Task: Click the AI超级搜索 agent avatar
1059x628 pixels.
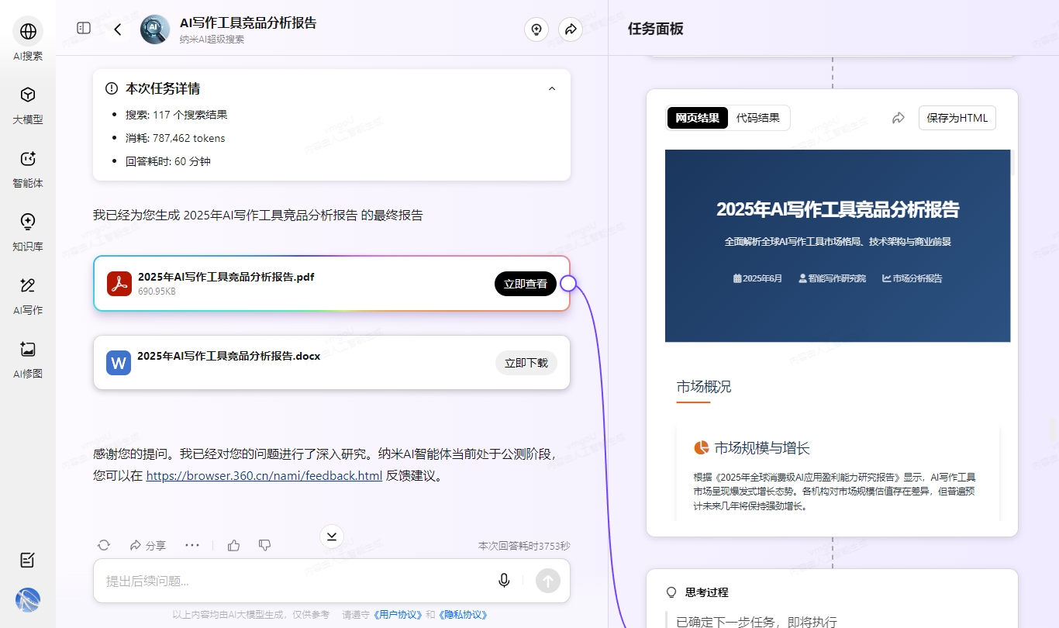Action: pyautogui.click(x=155, y=29)
